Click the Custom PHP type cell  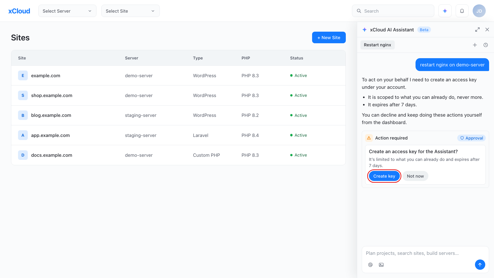click(206, 155)
